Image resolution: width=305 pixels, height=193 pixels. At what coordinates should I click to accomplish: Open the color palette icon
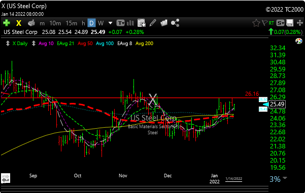299,41
